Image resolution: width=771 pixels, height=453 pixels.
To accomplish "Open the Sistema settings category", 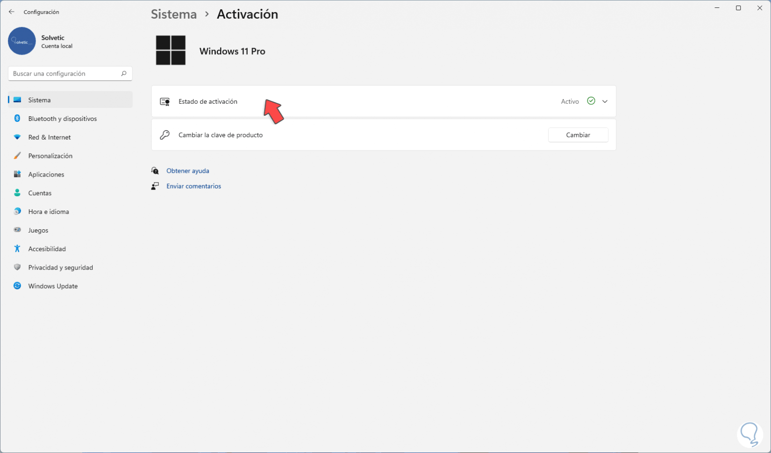I will tap(71, 100).
